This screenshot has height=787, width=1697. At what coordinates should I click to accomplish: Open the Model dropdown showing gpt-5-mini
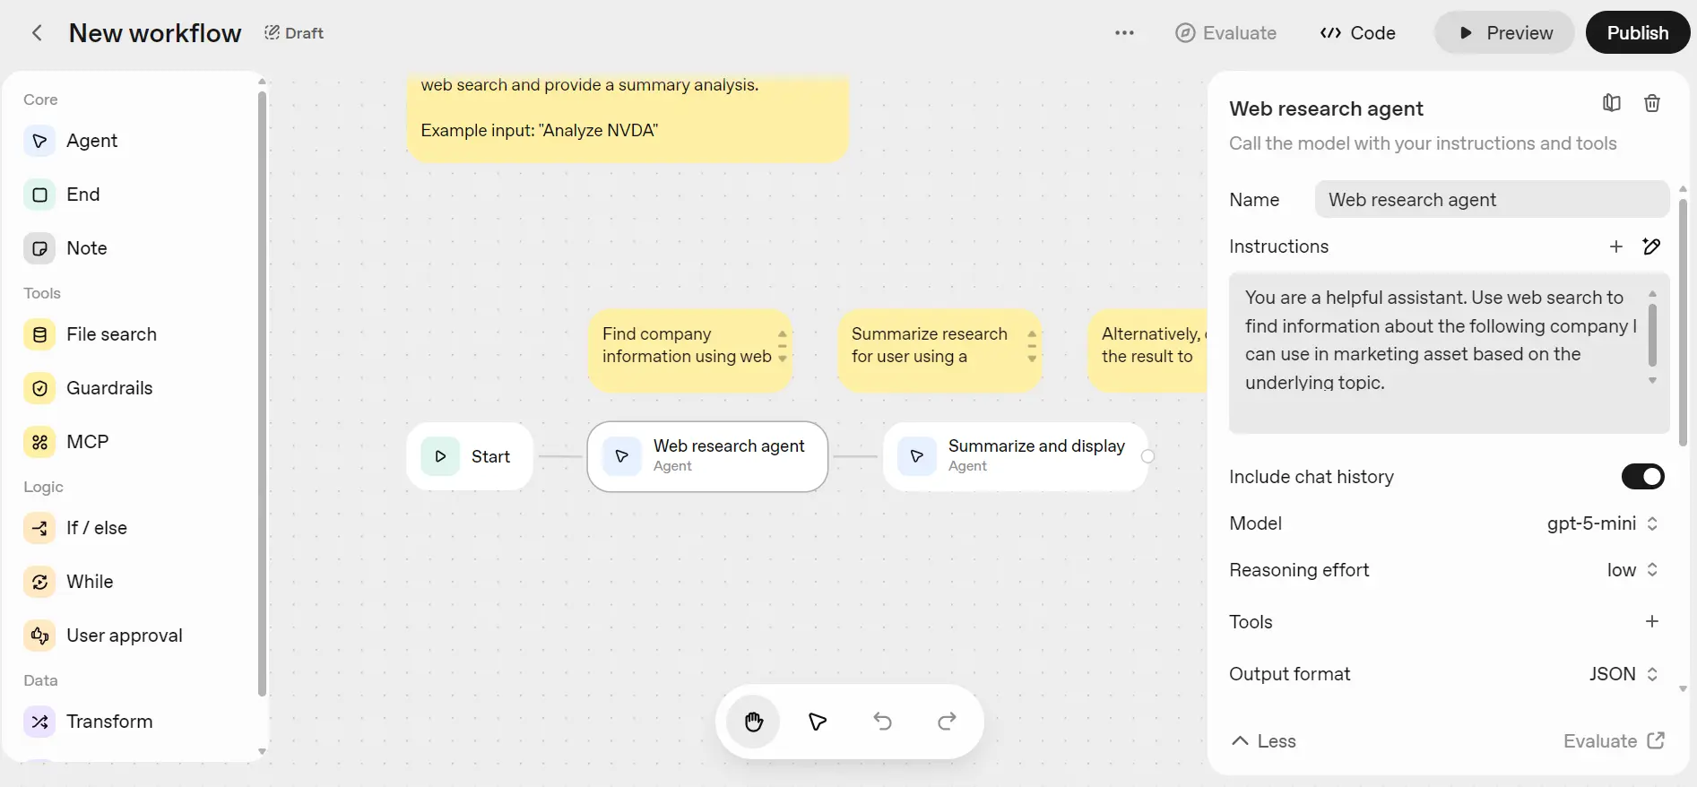point(1601,523)
